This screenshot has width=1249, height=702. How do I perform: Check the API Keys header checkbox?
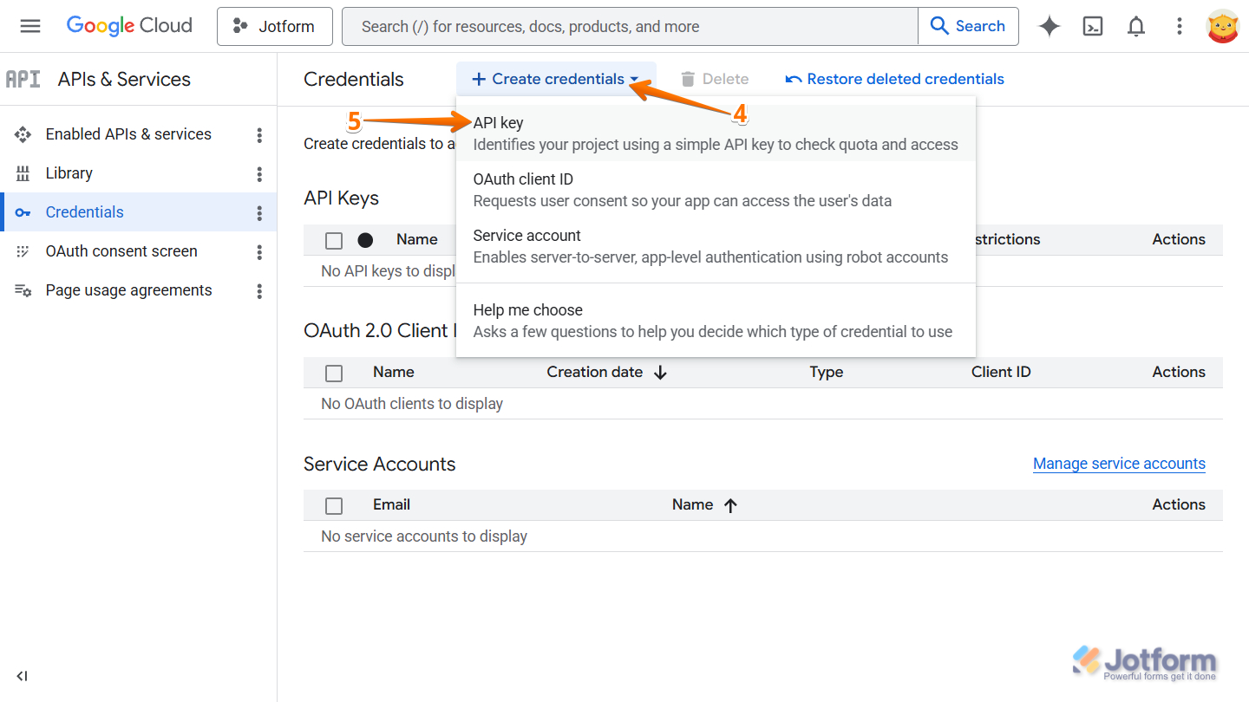tap(334, 240)
